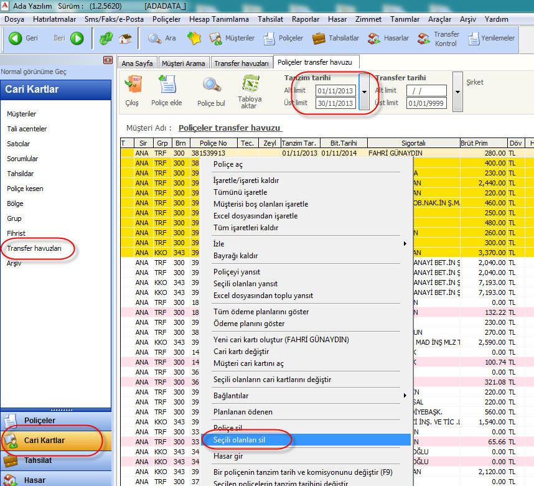Click the İleri forward arrow icon

pyautogui.click(x=77, y=39)
